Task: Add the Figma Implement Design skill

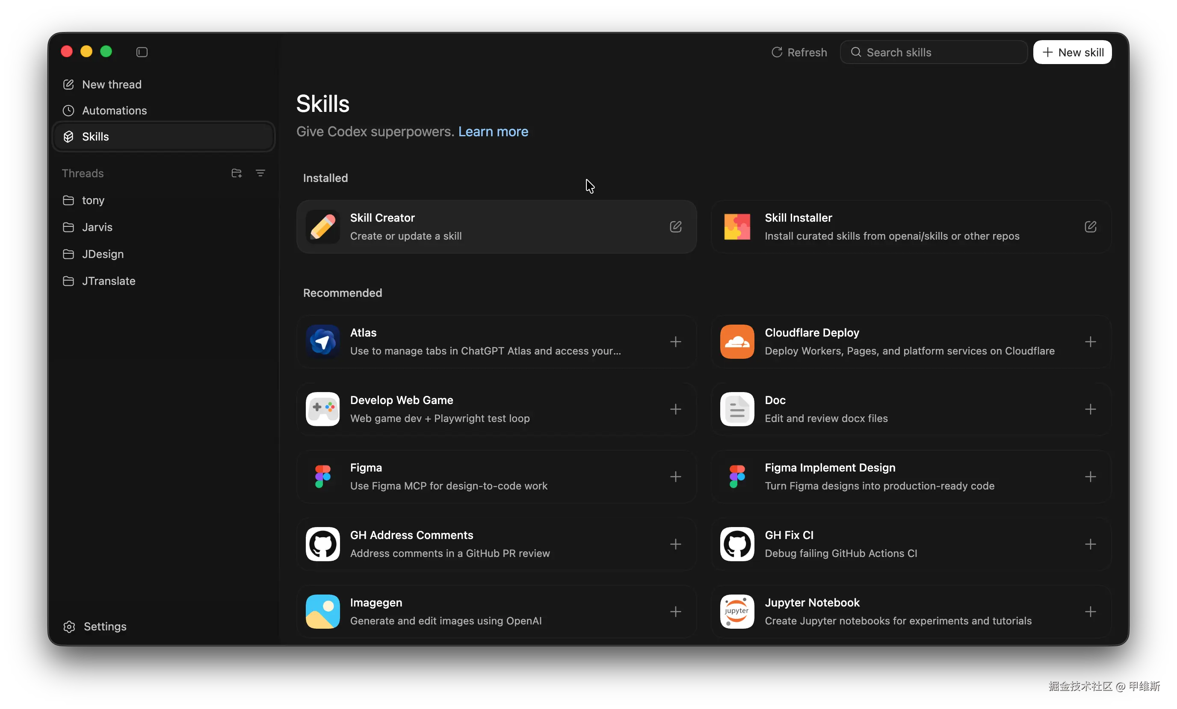Action: pos(1090,477)
